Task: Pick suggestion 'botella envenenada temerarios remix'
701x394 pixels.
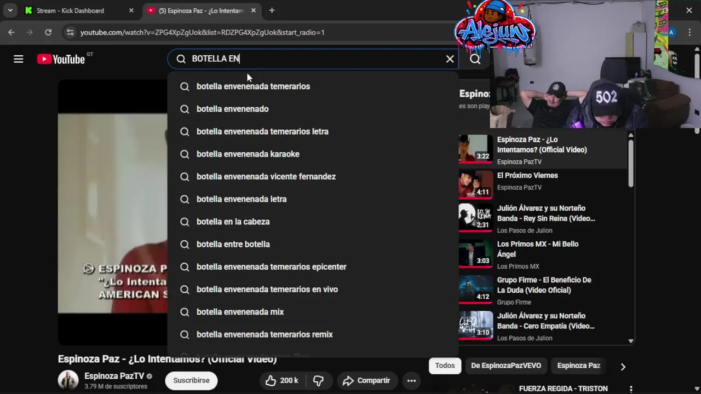Action: [312, 334]
